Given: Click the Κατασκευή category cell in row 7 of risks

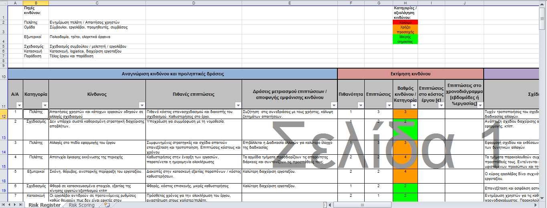Looking at the screenshot, I should tap(36, 197).
